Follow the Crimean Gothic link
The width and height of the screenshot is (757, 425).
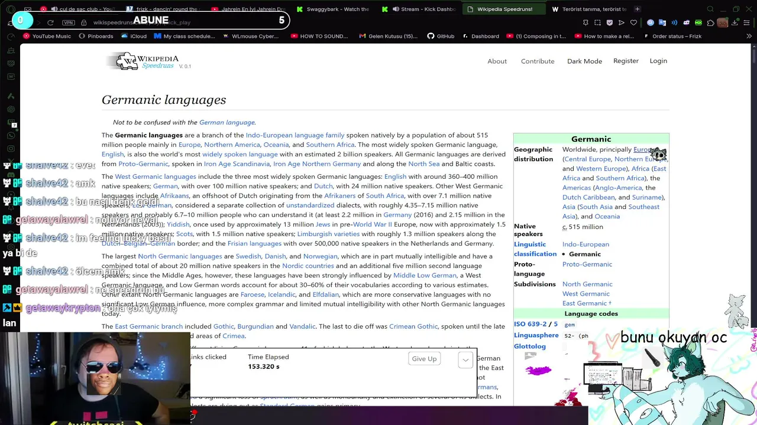413,326
